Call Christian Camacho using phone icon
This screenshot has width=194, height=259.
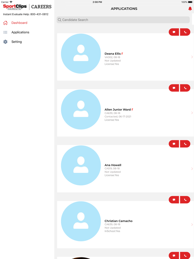[185, 200]
